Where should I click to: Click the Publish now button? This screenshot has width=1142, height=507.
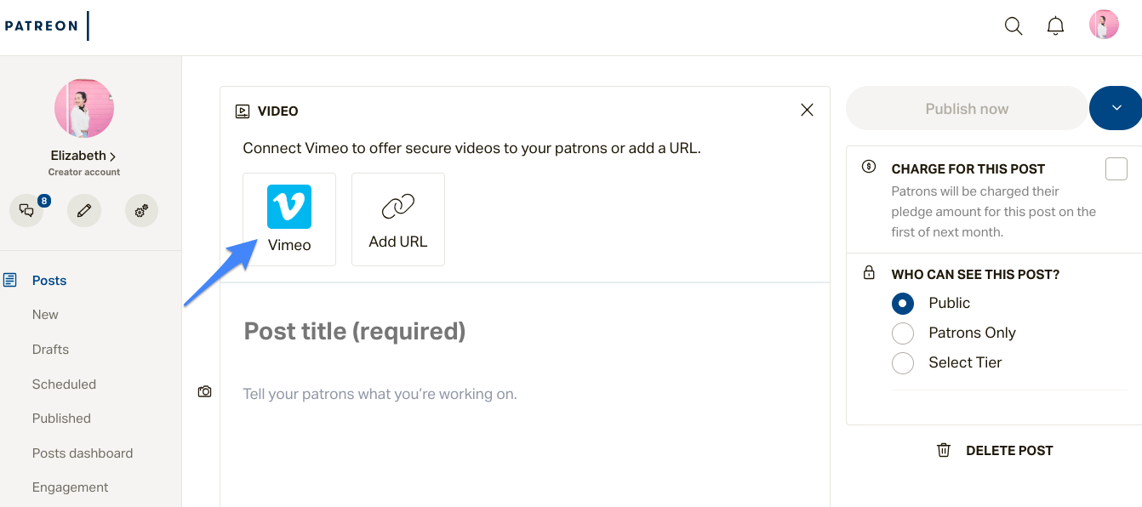click(967, 109)
